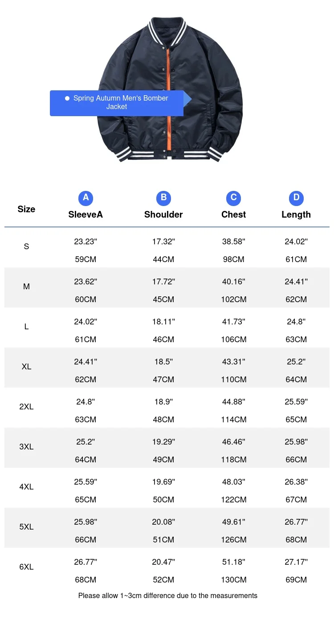Screen dimensions: 334x623
Task: Click the Spring Autumn Men's Bomber Jacket label
Action: tap(120, 102)
